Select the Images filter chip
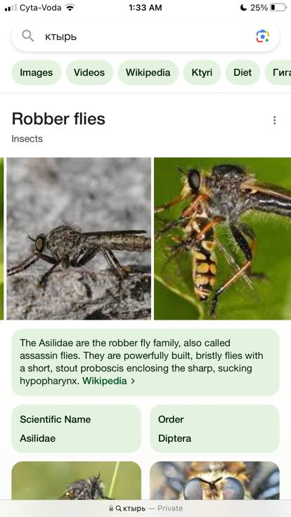 coord(37,72)
